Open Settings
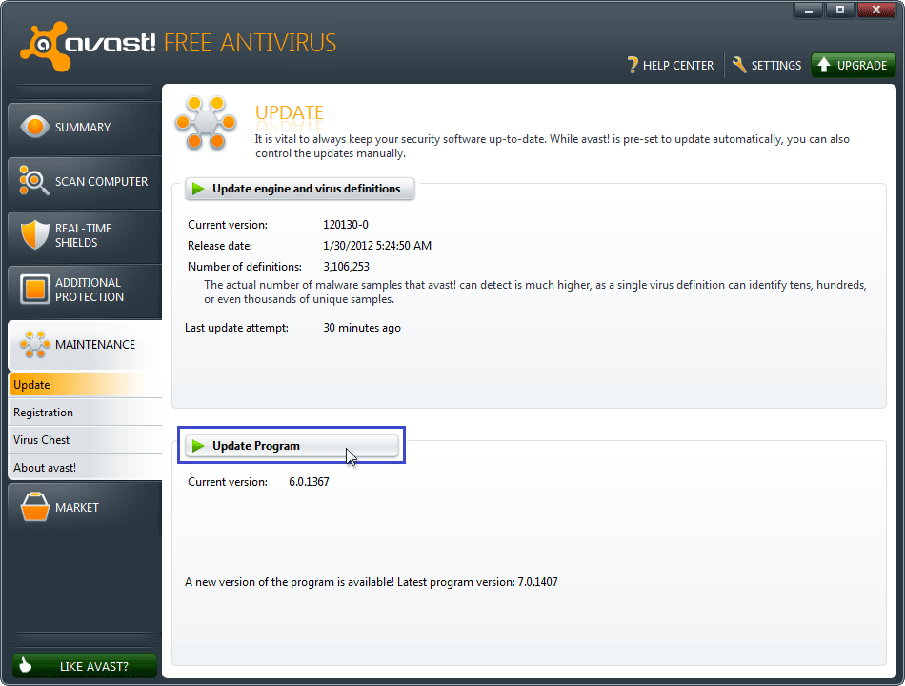Screen dimensions: 905x686 [767, 65]
